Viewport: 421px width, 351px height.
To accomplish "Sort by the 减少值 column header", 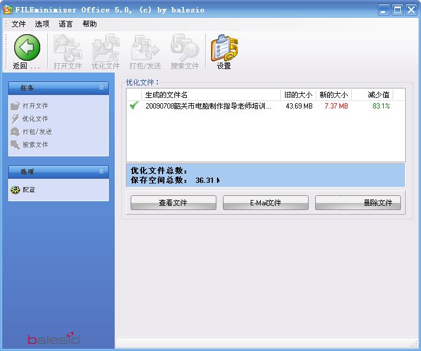I will pyautogui.click(x=378, y=94).
